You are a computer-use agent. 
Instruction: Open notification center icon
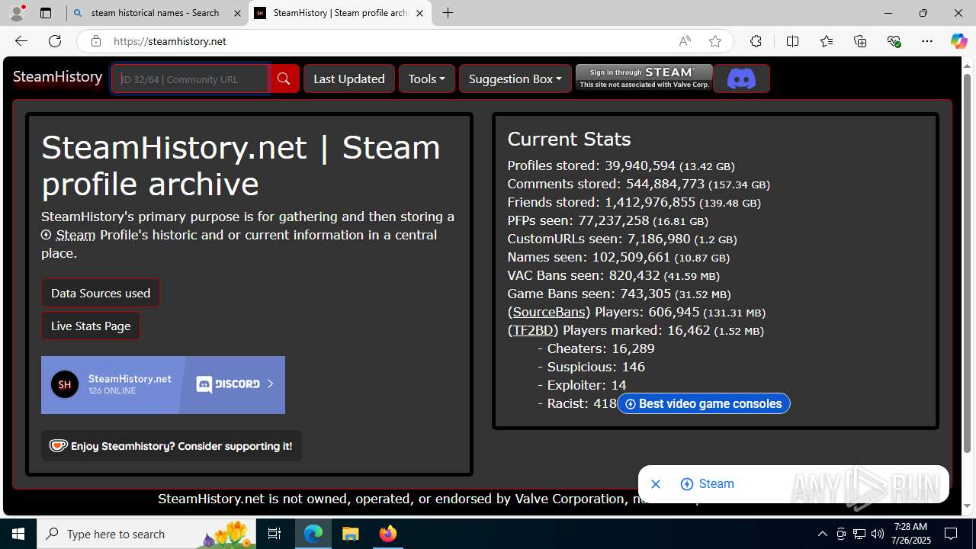(951, 534)
